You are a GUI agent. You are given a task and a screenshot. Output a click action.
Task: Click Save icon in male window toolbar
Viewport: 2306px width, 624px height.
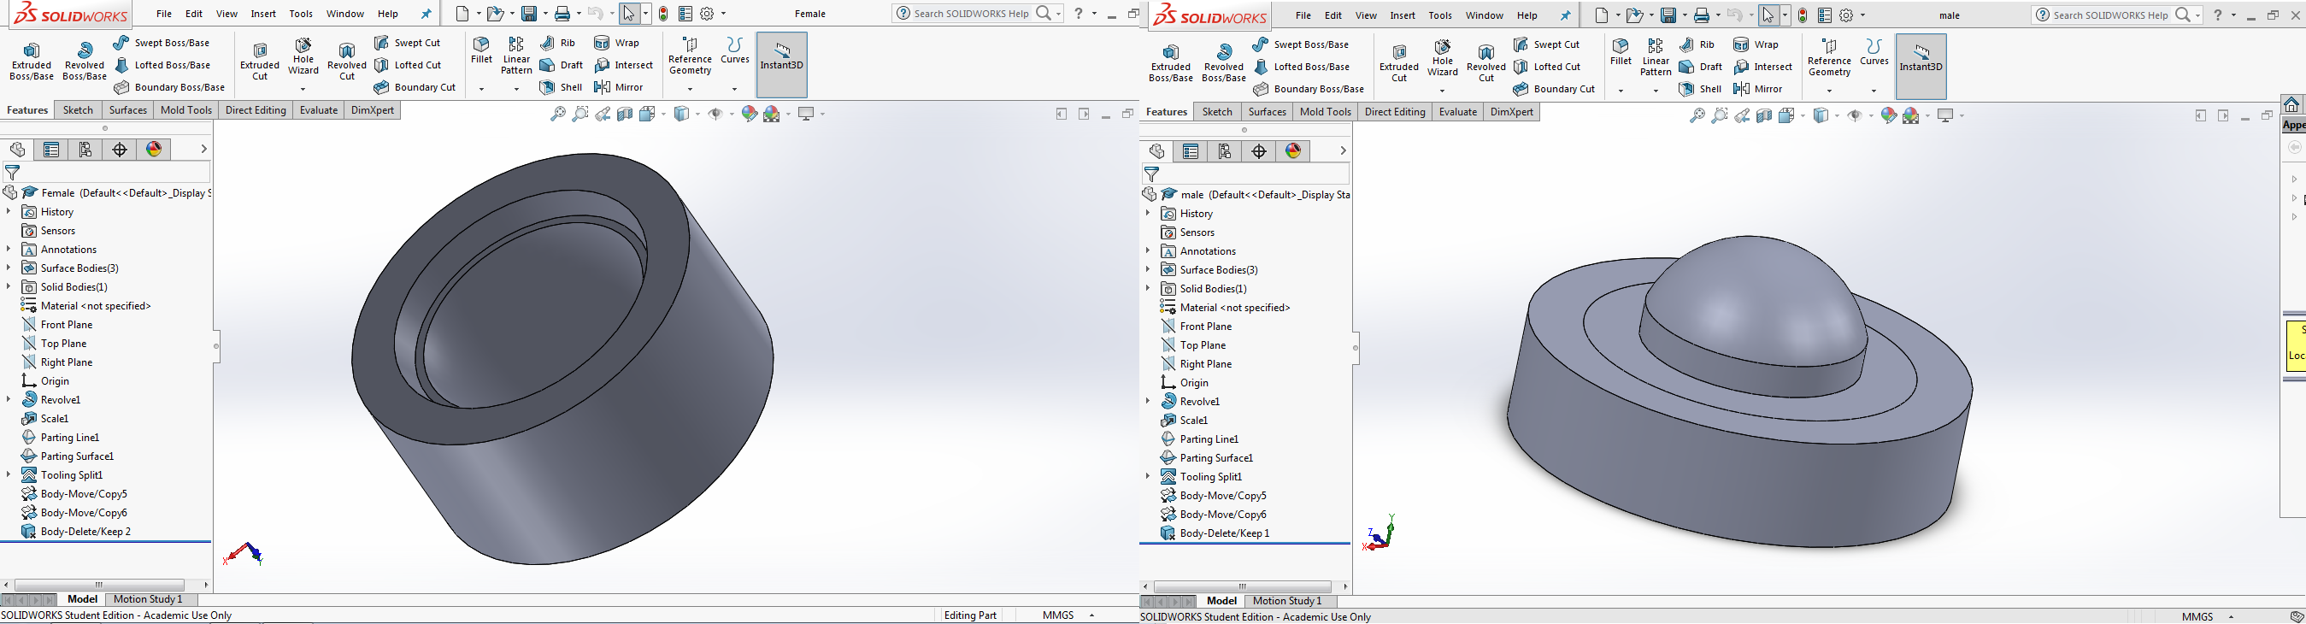coord(1668,16)
